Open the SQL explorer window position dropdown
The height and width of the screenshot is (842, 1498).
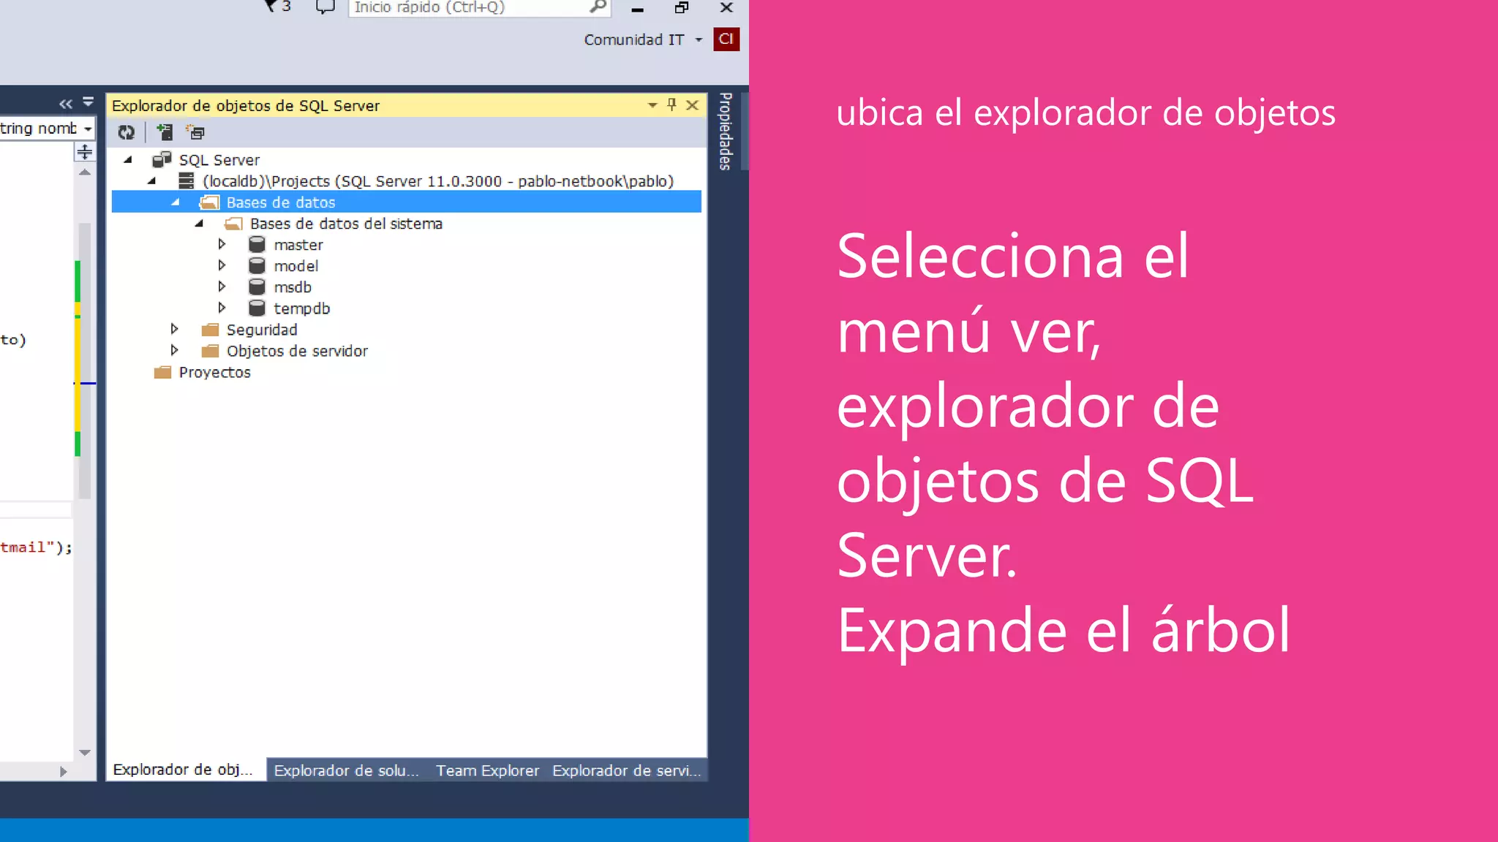pos(652,105)
